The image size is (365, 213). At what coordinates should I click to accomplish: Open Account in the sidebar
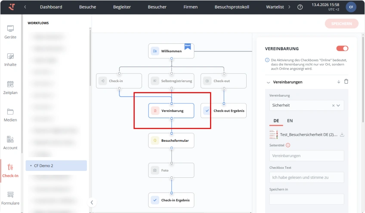(10, 143)
